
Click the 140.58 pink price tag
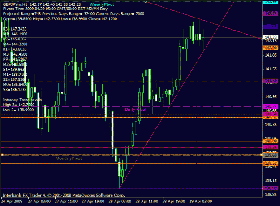coord(271,114)
